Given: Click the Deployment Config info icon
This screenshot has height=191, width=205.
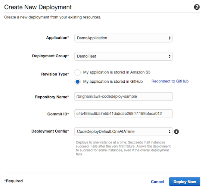Looking at the screenshot, I should [x=176, y=131].
